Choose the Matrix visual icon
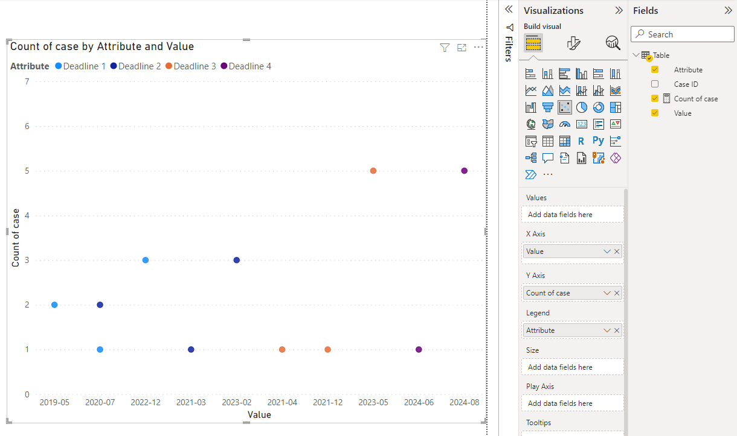The width and height of the screenshot is (737, 436). 565,141
